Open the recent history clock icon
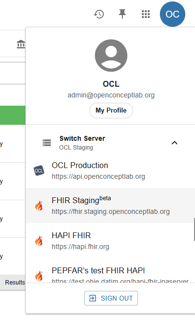Screen dimensions: 195x323 click(99, 14)
